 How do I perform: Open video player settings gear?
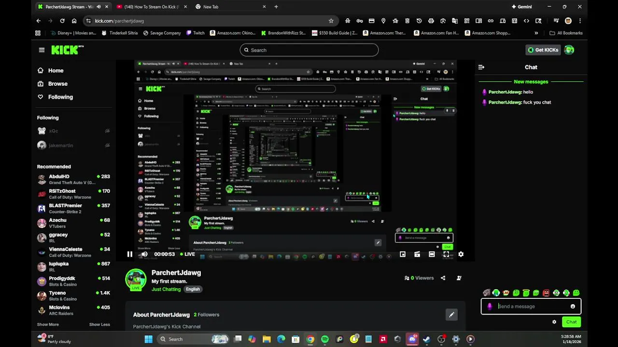(461, 254)
